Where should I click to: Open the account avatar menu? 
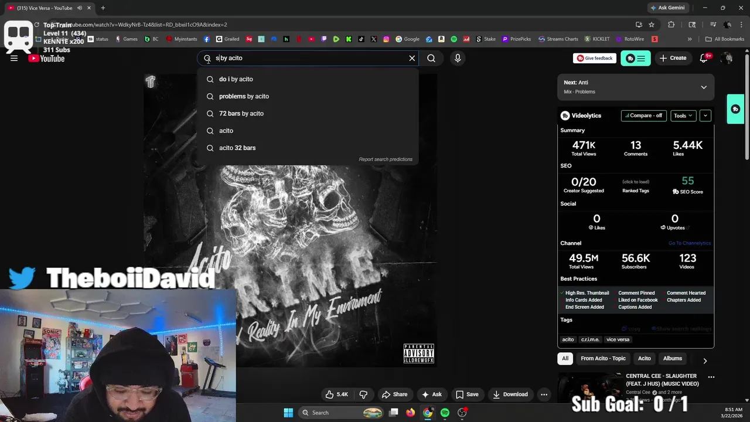(x=727, y=58)
